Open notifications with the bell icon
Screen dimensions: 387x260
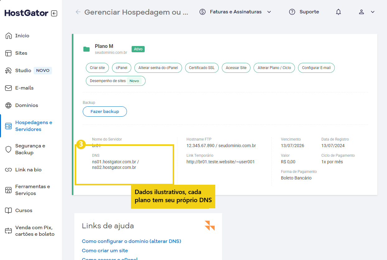tap(338, 12)
